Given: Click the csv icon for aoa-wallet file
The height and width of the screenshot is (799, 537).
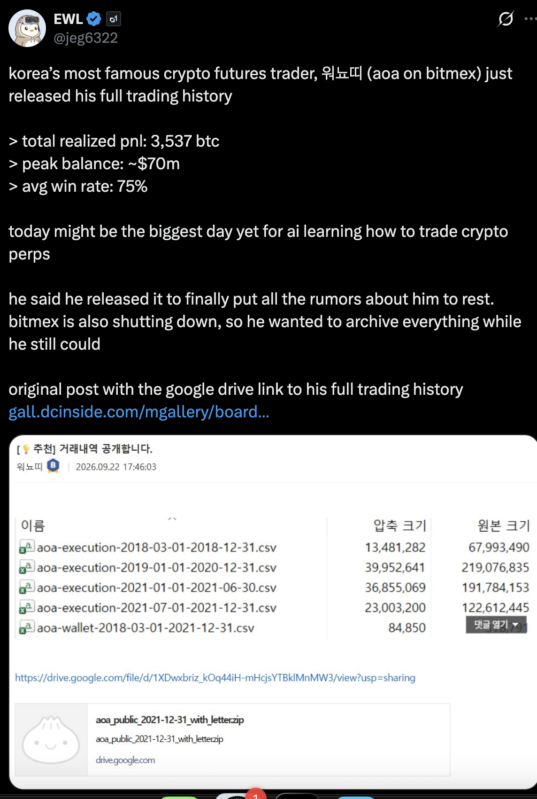Looking at the screenshot, I should (26, 627).
